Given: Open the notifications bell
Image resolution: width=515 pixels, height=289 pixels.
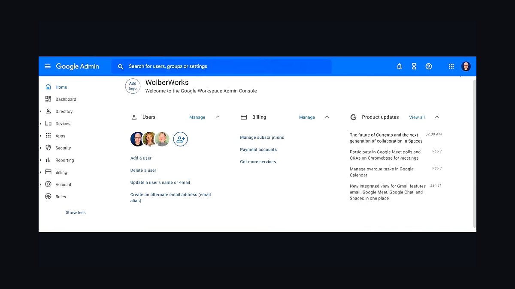Looking at the screenshot, I should tap(399, 66).
